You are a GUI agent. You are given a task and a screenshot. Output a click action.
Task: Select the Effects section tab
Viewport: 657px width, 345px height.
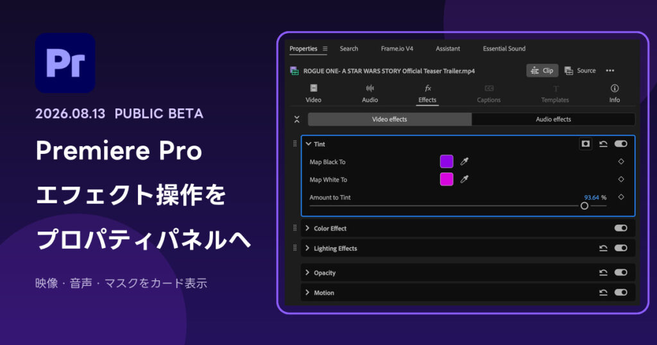[x=427, y=94]
